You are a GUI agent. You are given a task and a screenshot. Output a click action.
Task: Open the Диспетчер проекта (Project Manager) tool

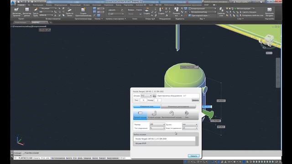[x=16, y=12]
